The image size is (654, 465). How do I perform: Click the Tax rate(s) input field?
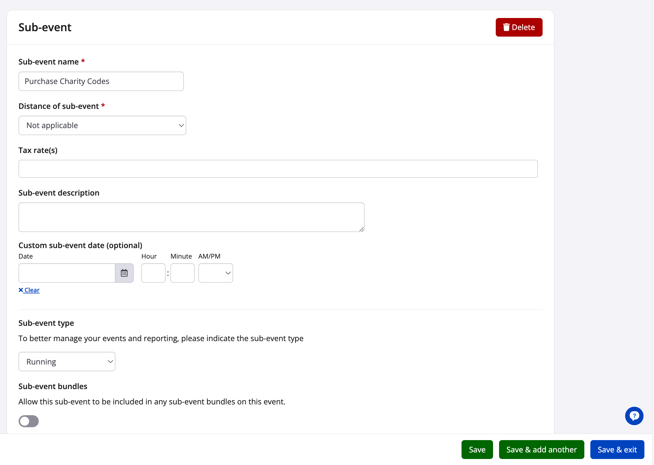point(278,169)
